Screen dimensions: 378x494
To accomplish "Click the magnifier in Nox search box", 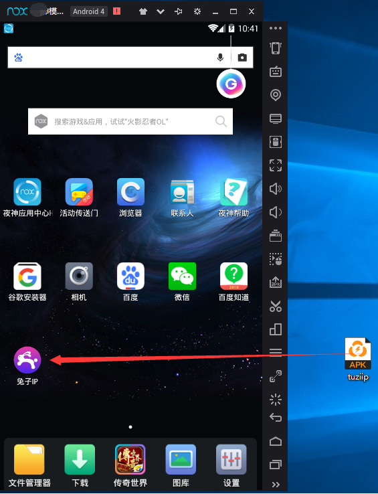I will coord(221,121).
